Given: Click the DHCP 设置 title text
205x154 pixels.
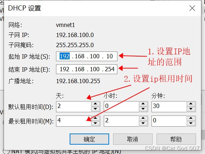Looking at the screenshot, I should (24, 8).
